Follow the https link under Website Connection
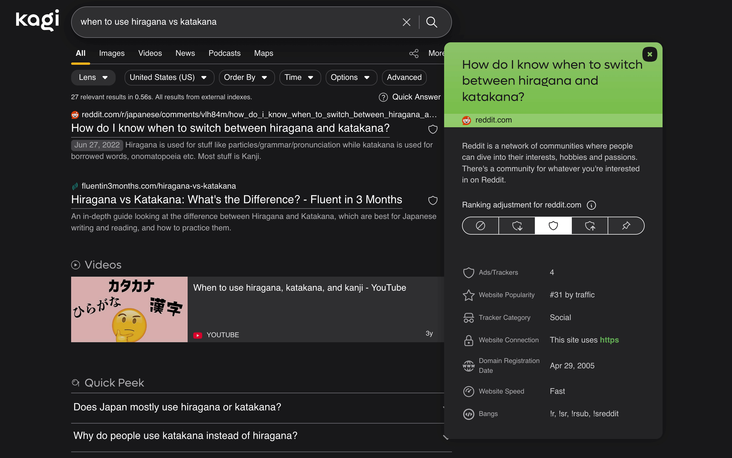The width and height of the screenshot is (732, 458). tap(609, 340)
